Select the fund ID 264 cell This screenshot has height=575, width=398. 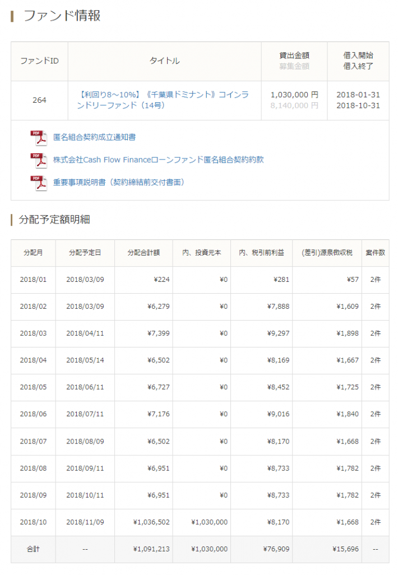[x=39, y=101]
